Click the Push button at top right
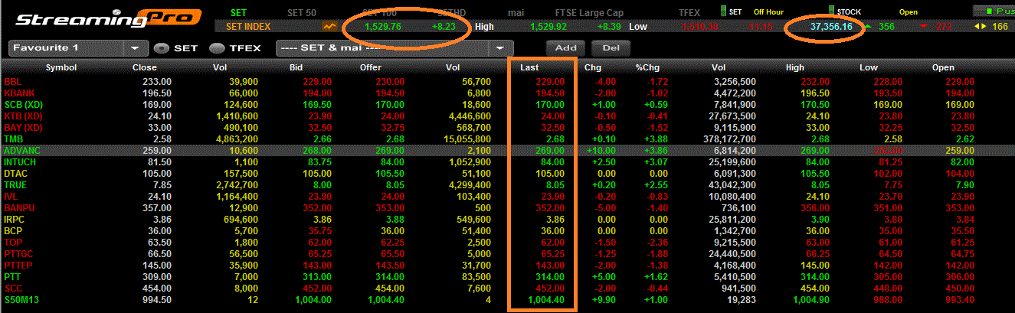Image resolution: width=1015 pixels, height=313 pixels. [994, 11]
